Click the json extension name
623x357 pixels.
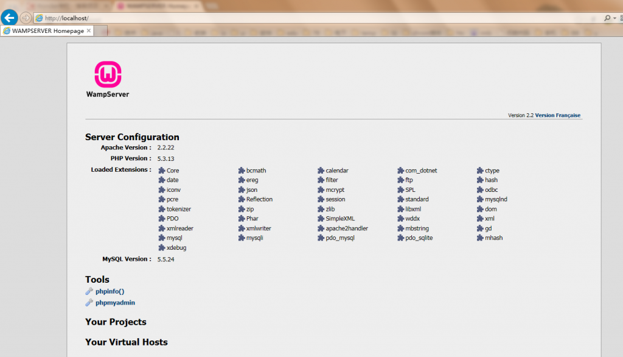(251, 190)
